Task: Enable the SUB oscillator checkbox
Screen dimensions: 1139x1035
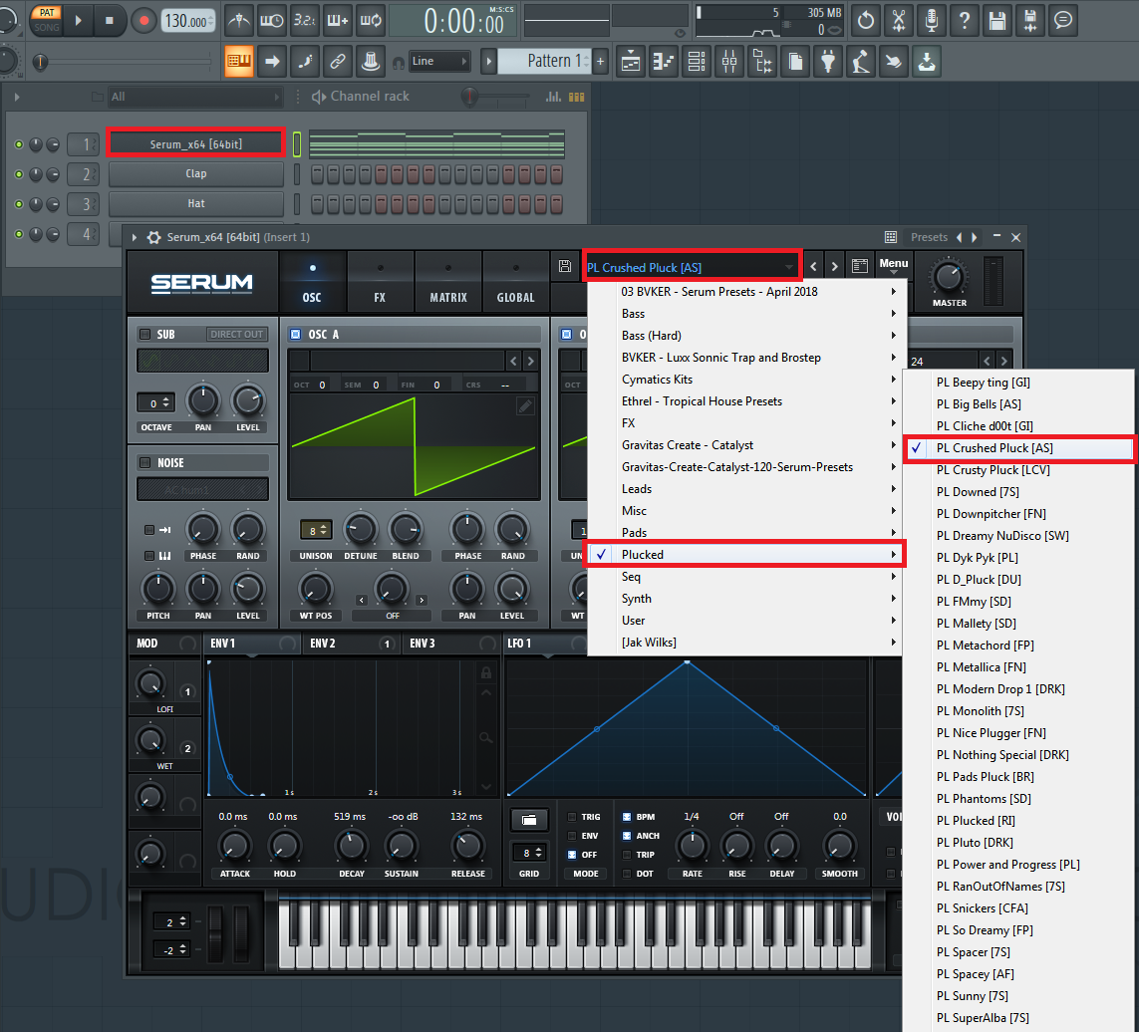Action: tap(144, 334)
